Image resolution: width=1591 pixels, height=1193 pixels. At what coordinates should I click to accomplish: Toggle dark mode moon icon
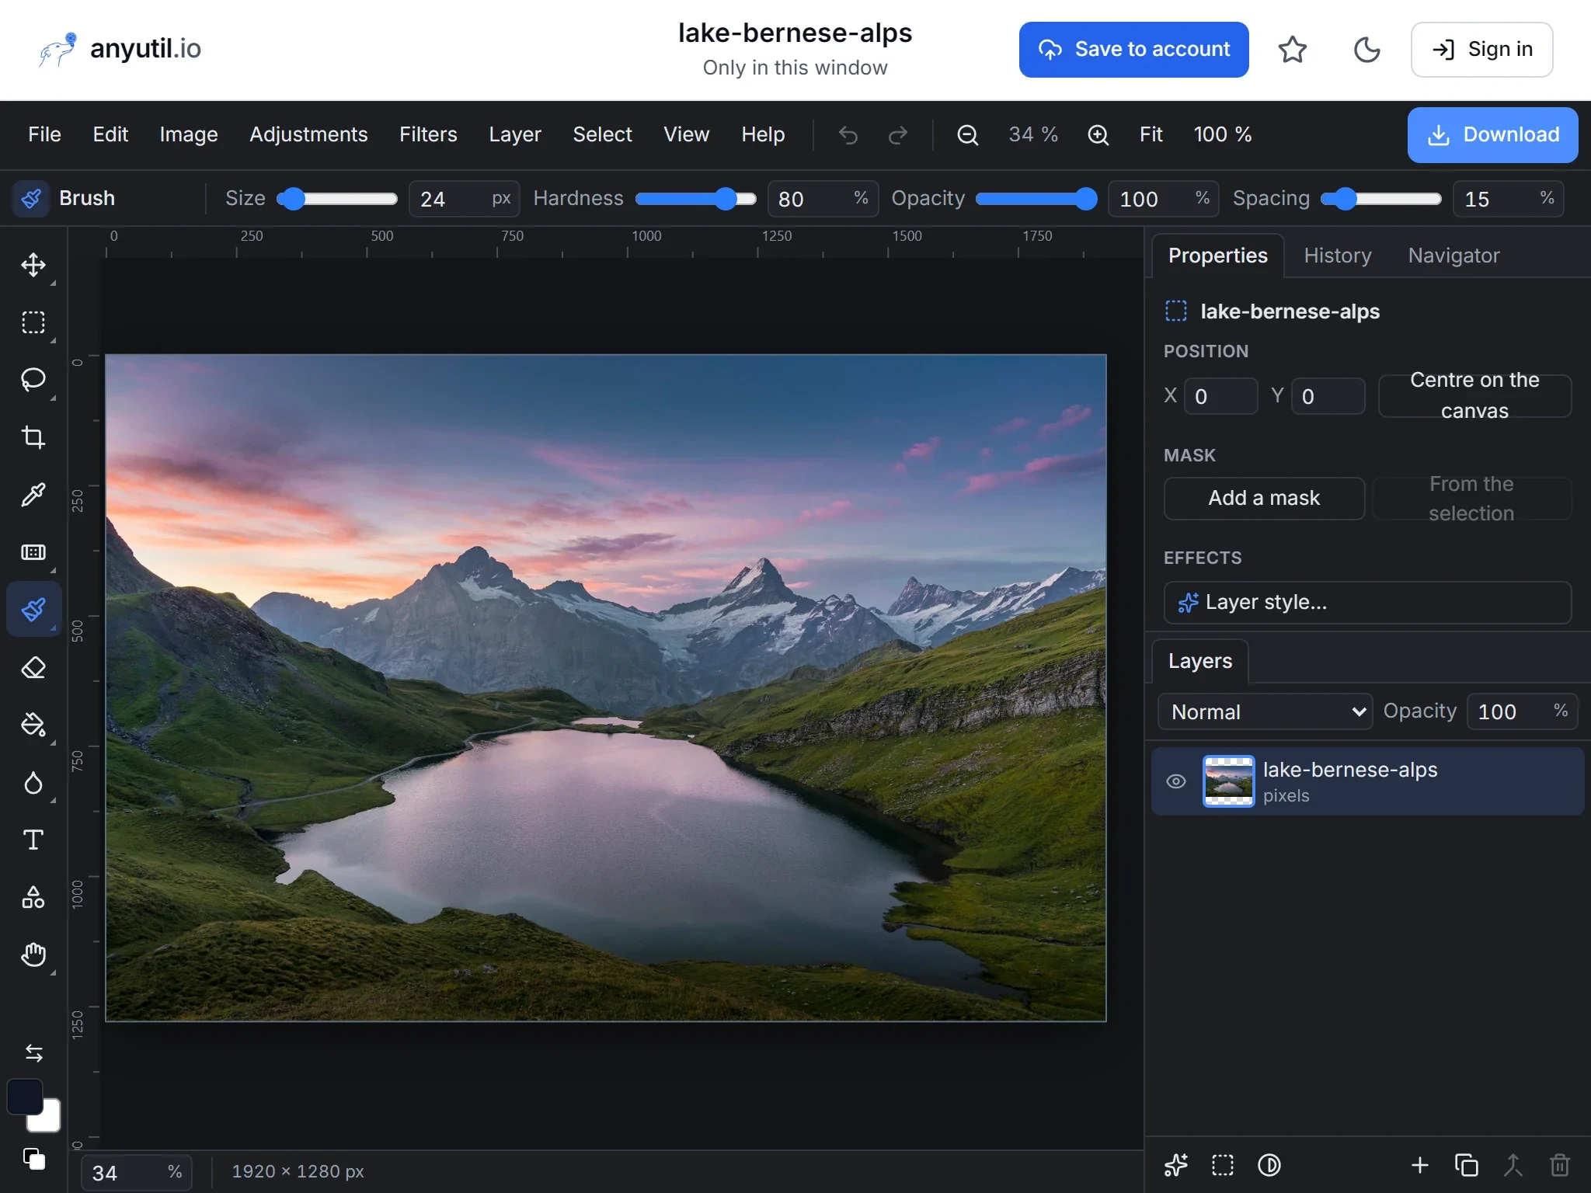1367,50
